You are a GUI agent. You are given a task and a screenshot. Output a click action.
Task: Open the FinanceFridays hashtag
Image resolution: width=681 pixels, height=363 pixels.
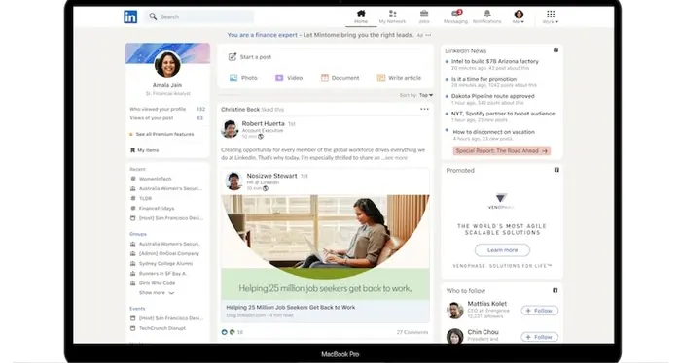pos(157,209)
